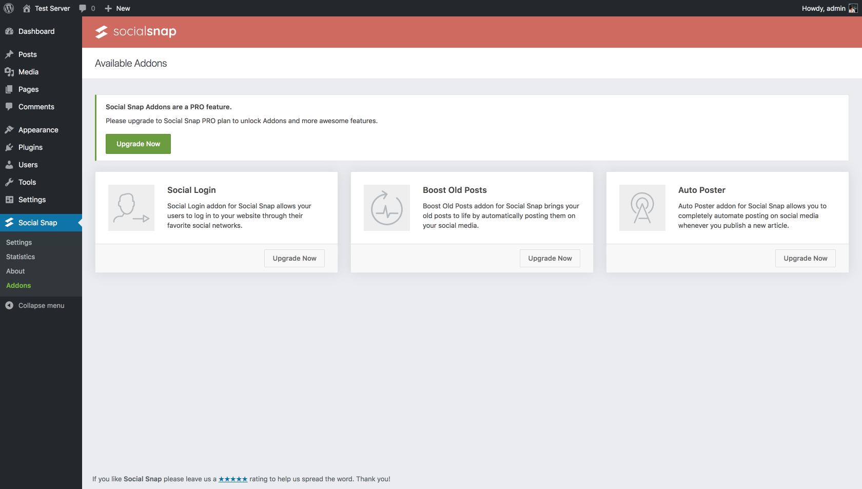Viewport: 862px width, 489px height.
Task: Click the Media icon in sidebar
Action: click(x=9, y=72)
